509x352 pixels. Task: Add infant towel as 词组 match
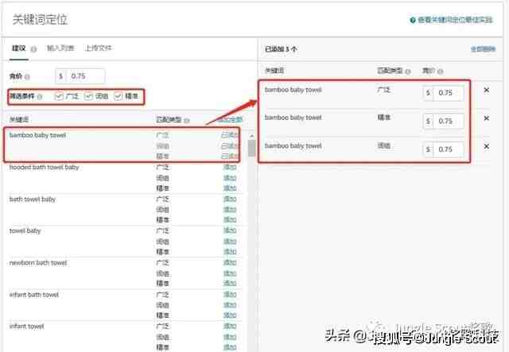coord(230,337)
